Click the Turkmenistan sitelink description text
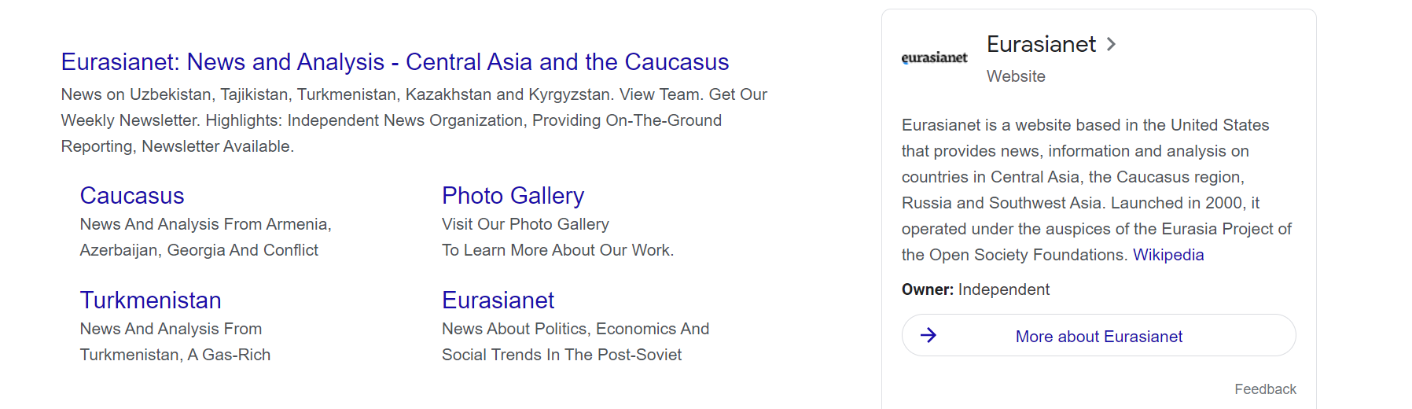 175,341
